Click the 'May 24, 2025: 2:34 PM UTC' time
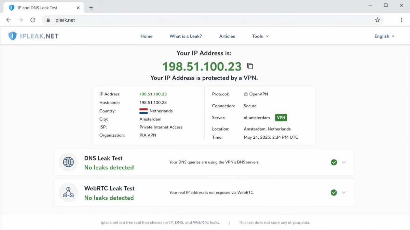This screenshot has height=230, width=410. pyautogui.click(x=271, y=137)
